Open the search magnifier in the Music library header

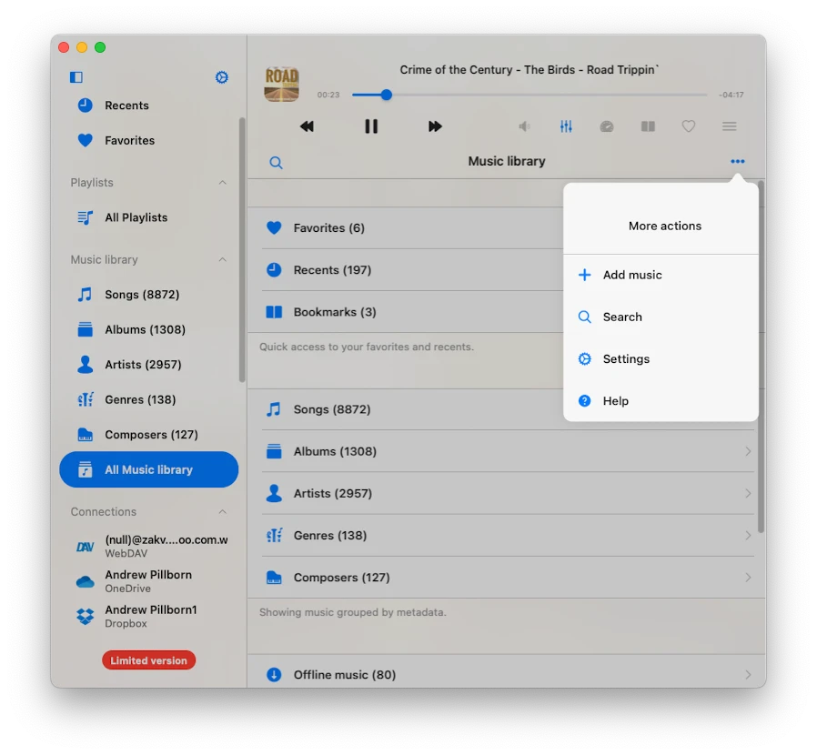(276, 162)
